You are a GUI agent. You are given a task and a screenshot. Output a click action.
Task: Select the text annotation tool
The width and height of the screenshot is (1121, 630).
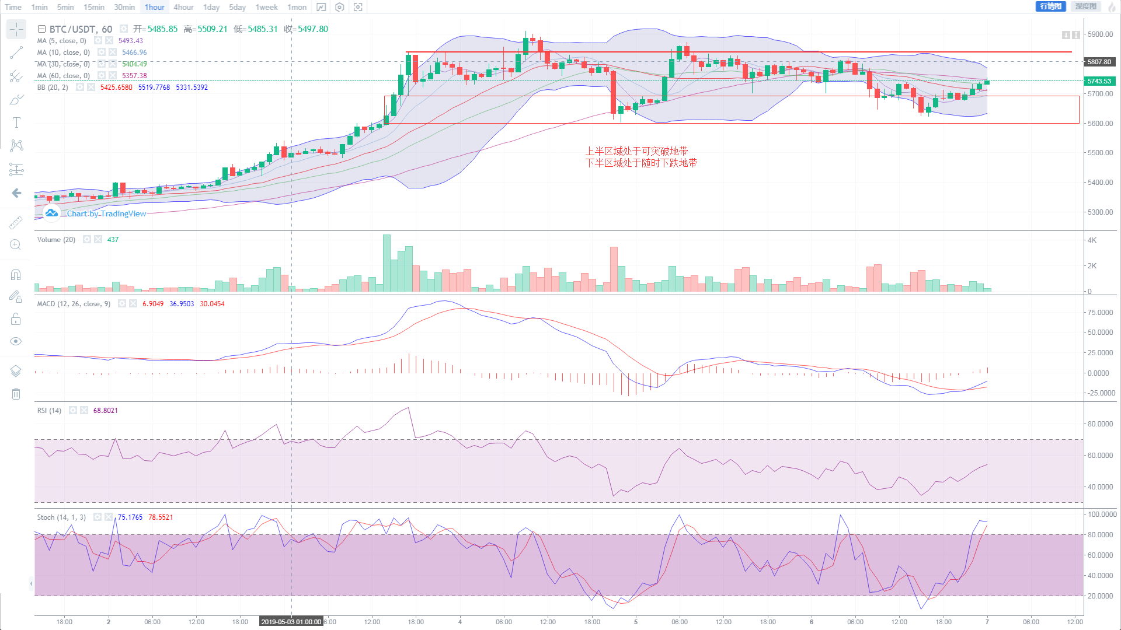coord(16,123)
